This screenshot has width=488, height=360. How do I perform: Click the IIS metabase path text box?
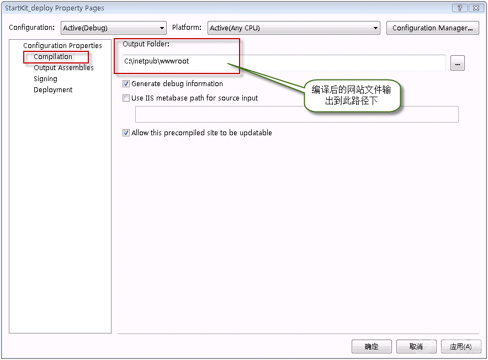click(x=296, y=114)
